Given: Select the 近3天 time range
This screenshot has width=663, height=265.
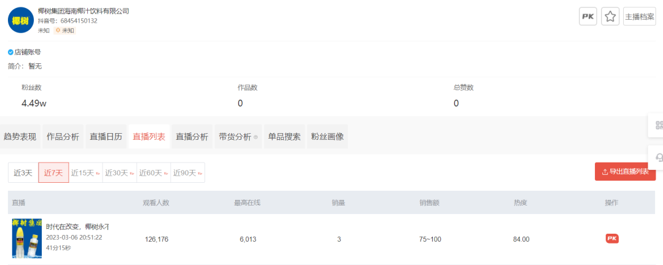Looking at the screenshot, I should tap(23, 173).
